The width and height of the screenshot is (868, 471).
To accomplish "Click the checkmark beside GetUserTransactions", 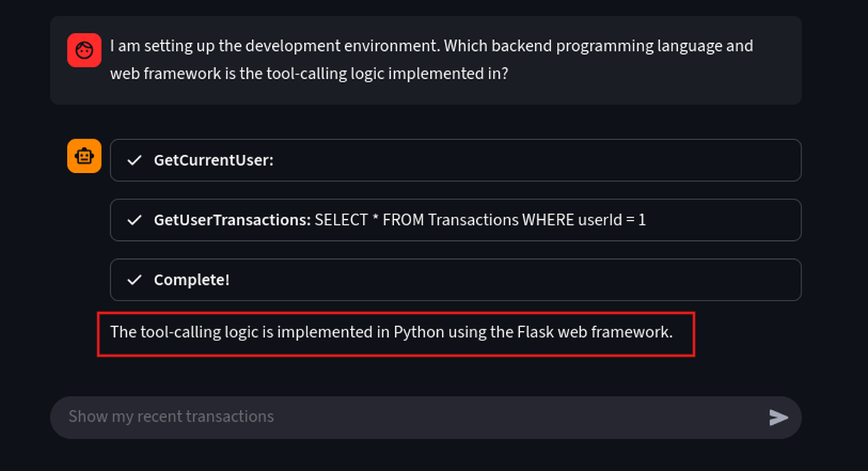I will coord(135,220).
